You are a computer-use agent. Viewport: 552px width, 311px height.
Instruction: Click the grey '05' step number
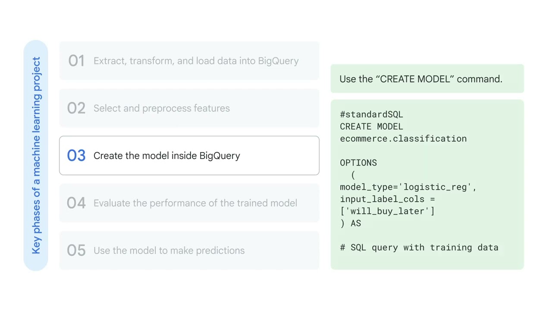(76, 251)
